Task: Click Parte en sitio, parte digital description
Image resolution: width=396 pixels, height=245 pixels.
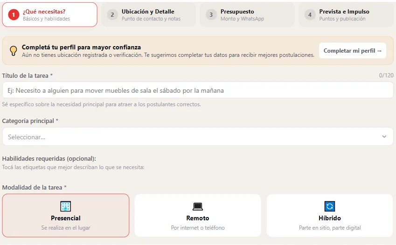Action: point(330,228)
